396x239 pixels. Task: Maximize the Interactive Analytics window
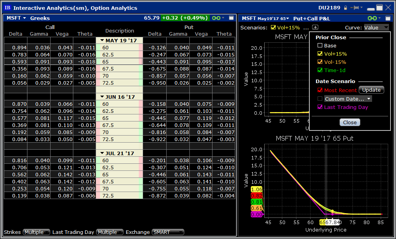coord(379,7)
